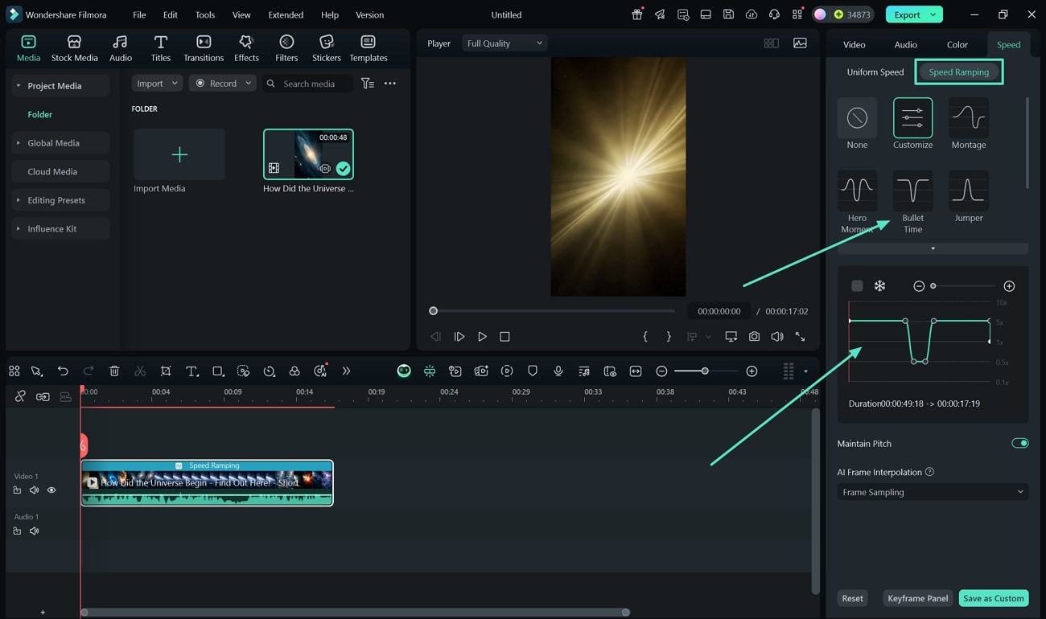The width and height of the screenshot is (1046, 619).
Task: Click the player progress slider handle
Action: click(434, 311)
